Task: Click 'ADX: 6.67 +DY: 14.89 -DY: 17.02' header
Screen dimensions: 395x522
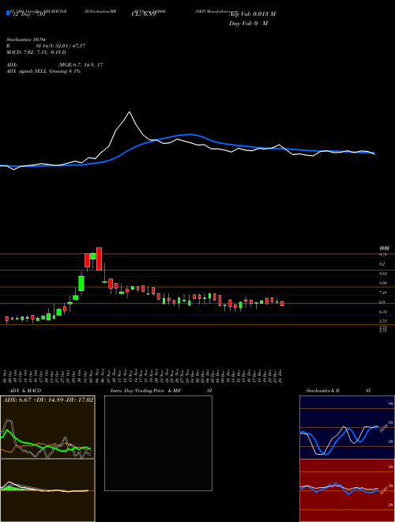Action: coord(48,400)
